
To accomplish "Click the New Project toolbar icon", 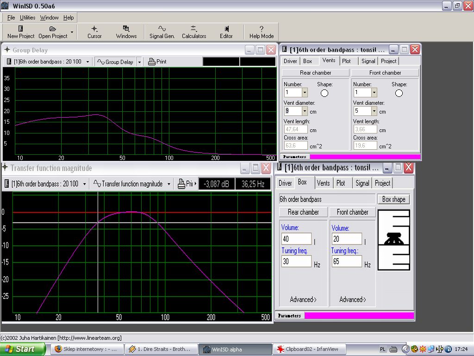I will coord(20,32).
